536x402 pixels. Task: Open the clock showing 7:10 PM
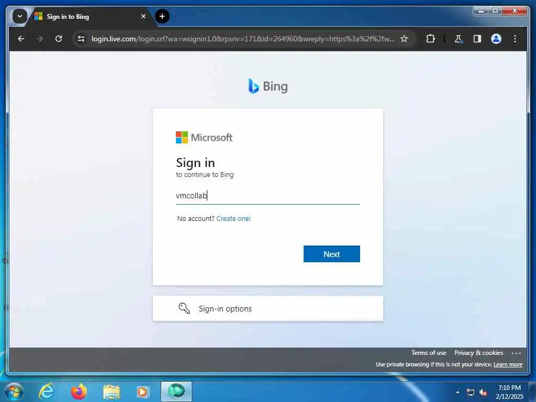[x=509, y=392]
